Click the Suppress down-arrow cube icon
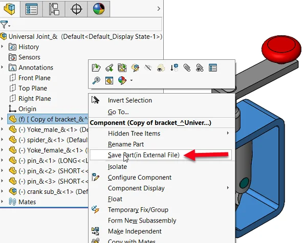Image resolution: width=307 pixels, height=243 pixels. [x=174, y=68]
